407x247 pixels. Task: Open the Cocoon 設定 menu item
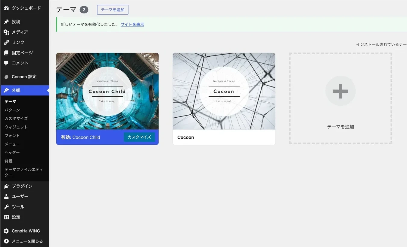pyautogui.click(x=25, y=77)
